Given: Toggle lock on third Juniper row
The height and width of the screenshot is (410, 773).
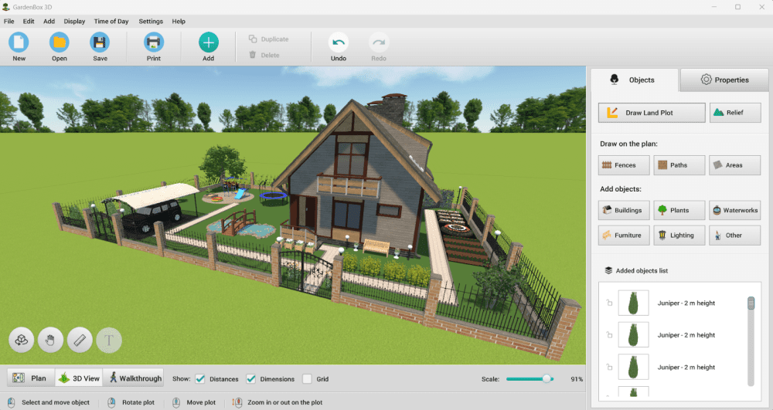Looking at the screenshot, I should pos(609,367).
